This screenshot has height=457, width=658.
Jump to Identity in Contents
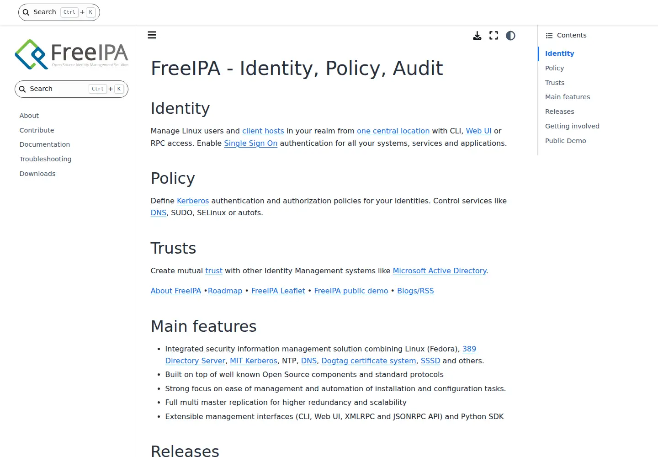click(559, 53)
